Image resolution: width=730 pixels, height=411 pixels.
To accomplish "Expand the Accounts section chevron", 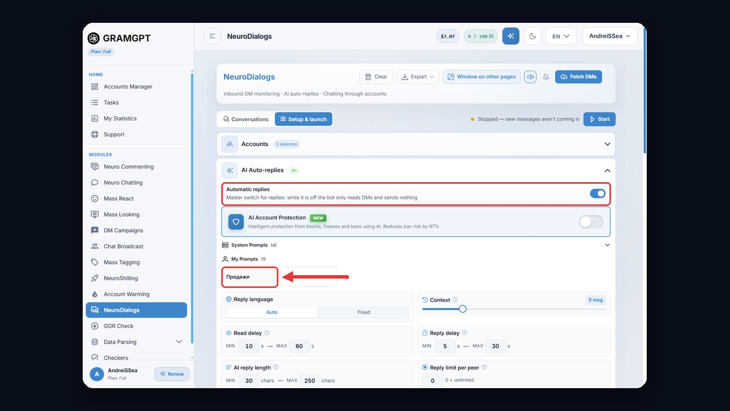I will pyautogui.click(x=607, y=144).
